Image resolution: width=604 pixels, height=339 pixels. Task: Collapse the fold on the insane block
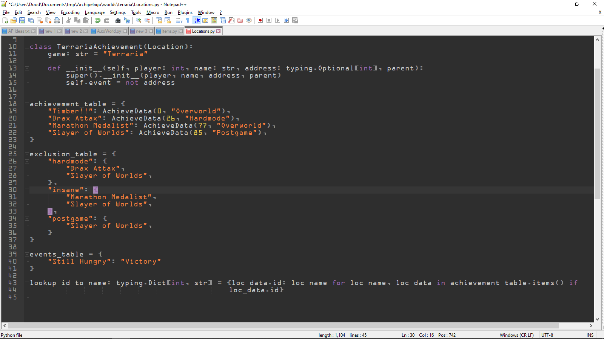(x=26, y=190)
